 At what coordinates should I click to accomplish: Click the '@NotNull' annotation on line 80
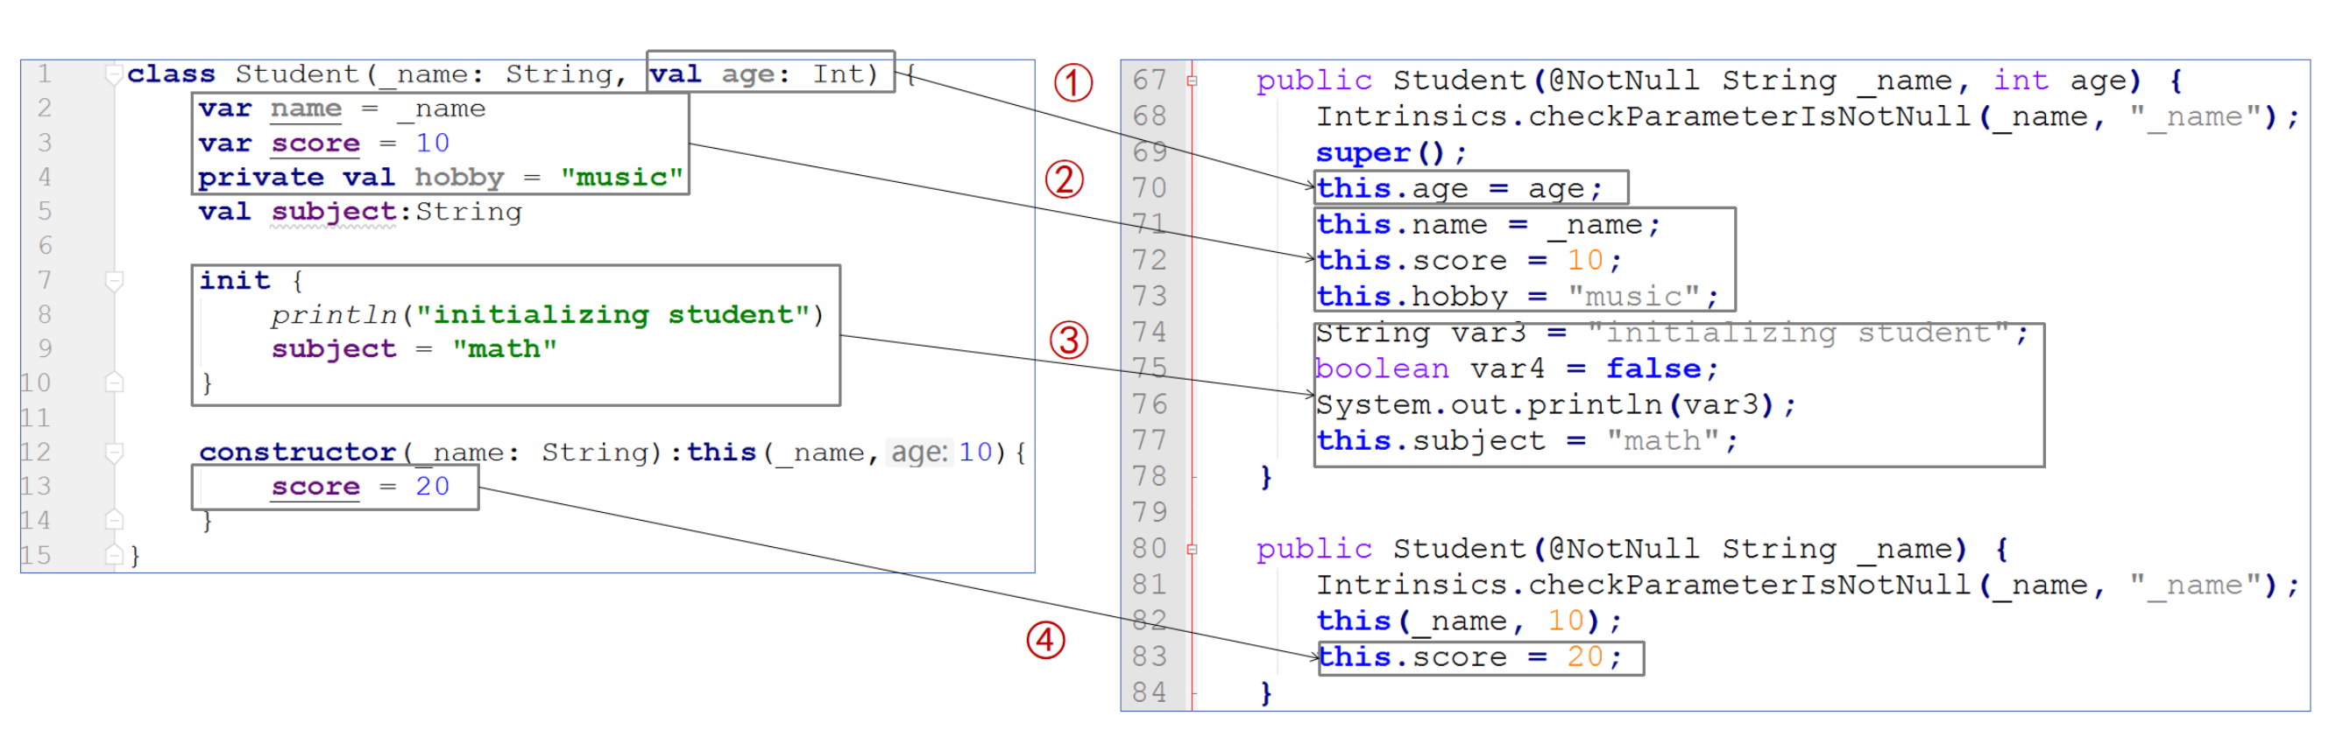[1624, 550]
